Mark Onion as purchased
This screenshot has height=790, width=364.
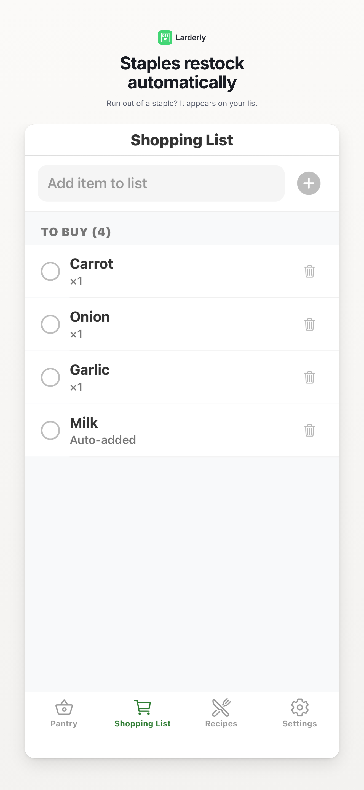coord(50,324)
